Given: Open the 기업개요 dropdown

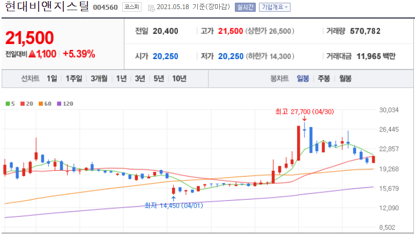Looking at the screenshot, I should 275,7.
